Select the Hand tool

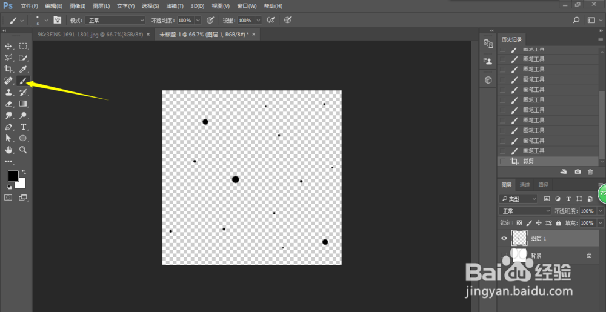pyautogui.click(x=8, y=150)
